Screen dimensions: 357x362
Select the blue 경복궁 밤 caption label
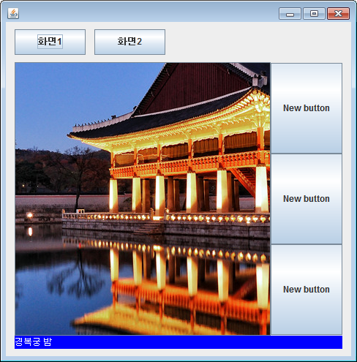coord(178,342)
